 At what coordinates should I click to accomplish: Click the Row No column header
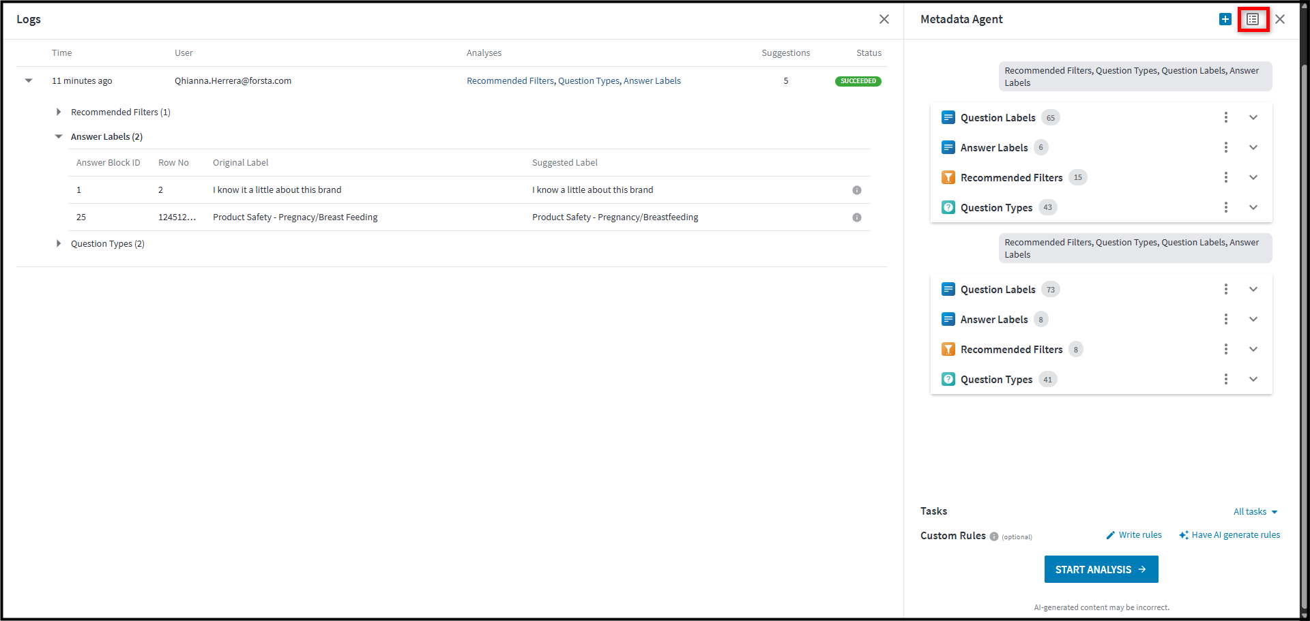click(x=174, y=162)
